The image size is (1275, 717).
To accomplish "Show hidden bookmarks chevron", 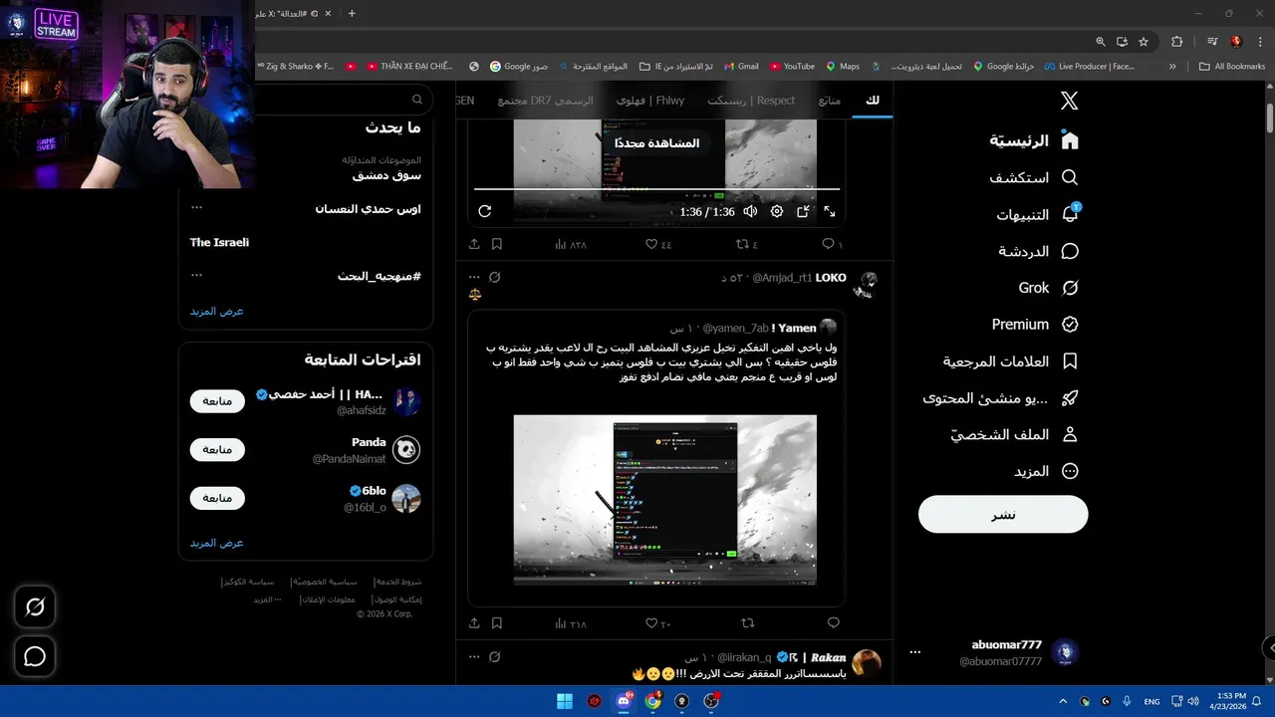I will [x=1172, y=67].
